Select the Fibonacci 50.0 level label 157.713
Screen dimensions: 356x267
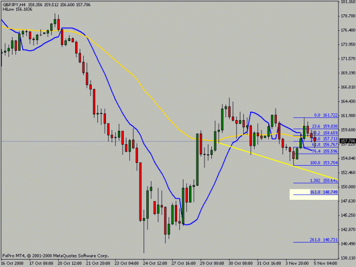point(325,138)
